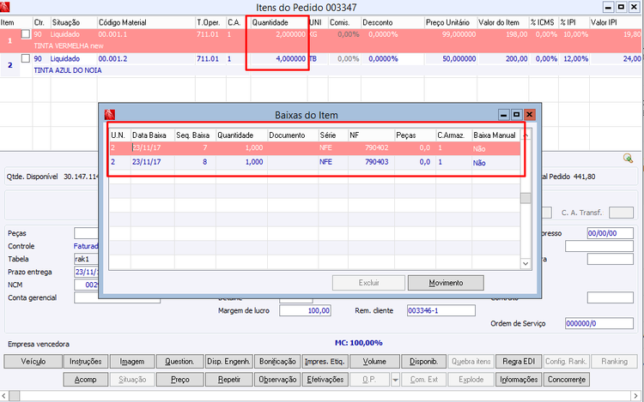
Task: Click the Regra EDI button
Action: (519, 362)
